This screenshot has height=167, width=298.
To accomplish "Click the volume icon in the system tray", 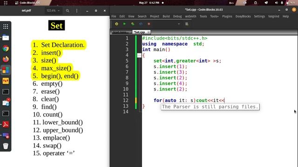I will point(276,3).
